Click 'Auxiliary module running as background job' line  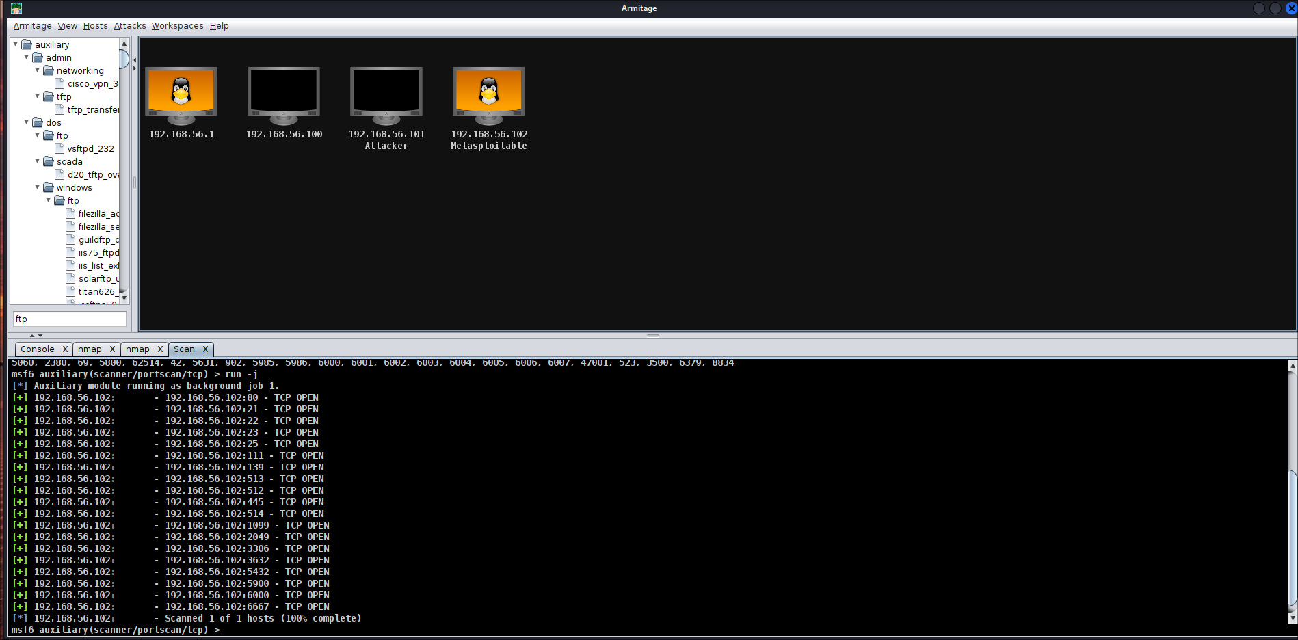[146, 386]
